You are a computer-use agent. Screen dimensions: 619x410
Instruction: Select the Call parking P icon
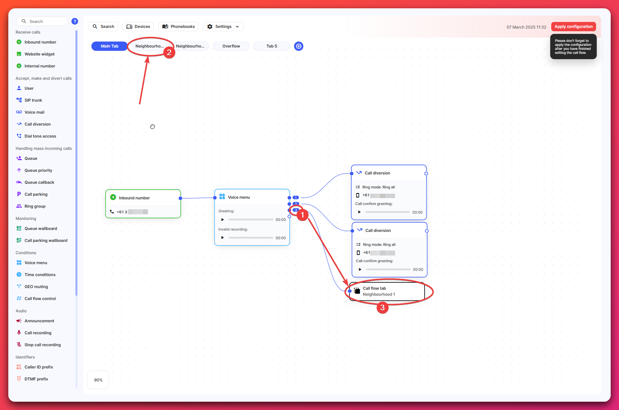[x=19, y=194]
